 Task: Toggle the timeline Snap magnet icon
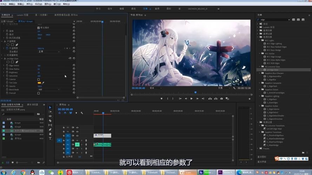tap(65, 113)
